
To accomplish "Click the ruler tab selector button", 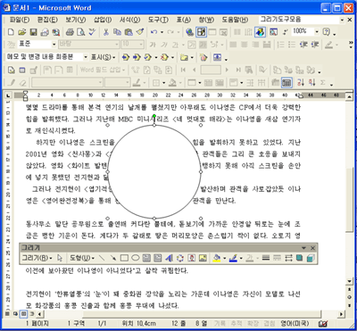I will 8,95.
